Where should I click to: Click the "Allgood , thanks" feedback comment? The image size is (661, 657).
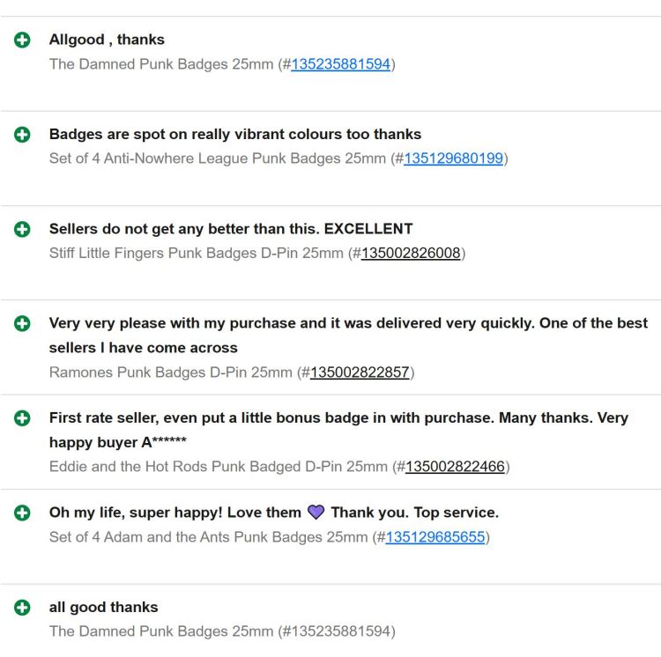pos(107,40)
